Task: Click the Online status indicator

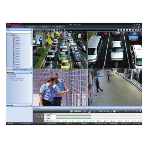Action: click(x=10, y=124)
